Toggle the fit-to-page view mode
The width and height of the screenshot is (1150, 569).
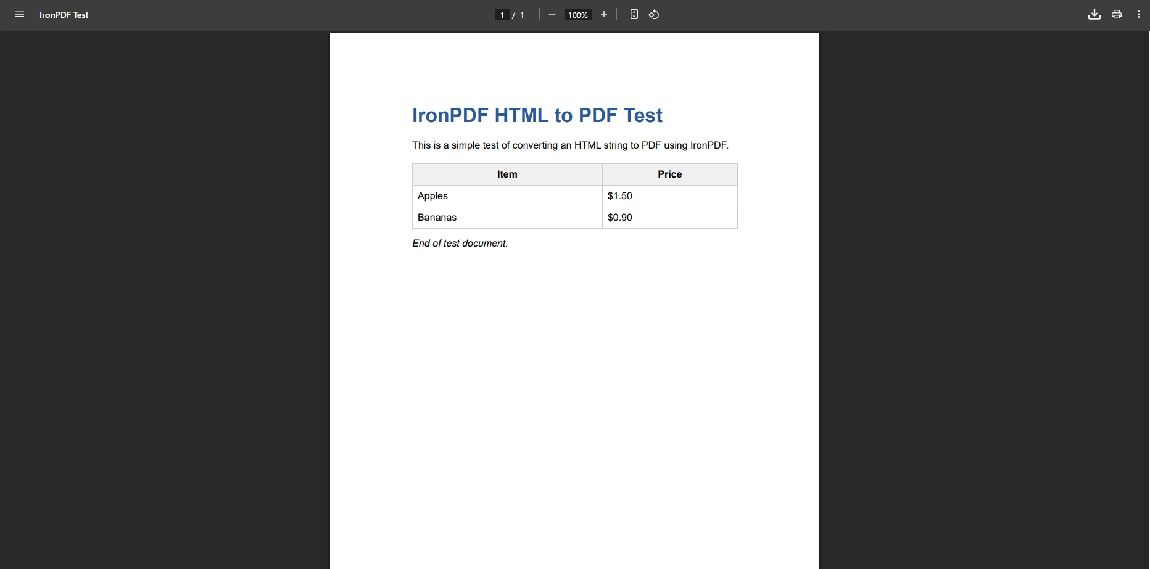pos(634,14)
